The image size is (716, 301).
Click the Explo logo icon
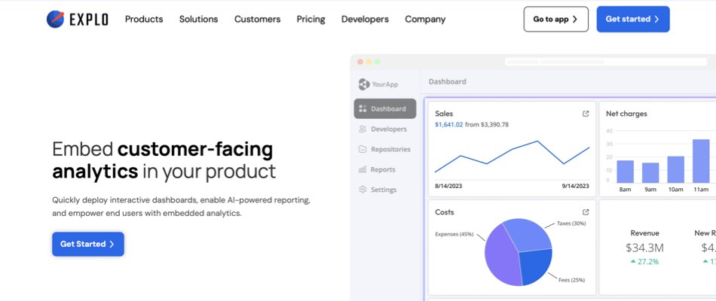coord(56,19)
